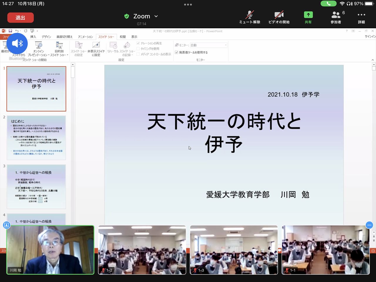The width and height of the screenshot is (376, 282).
Task: Click author text 愛媛大学教育学部 川岡 勉
Action: [x=258, y=194]
